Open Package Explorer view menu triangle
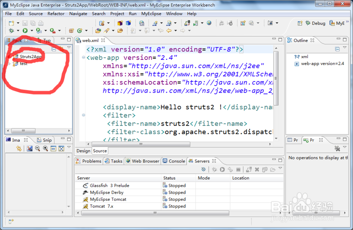The image size is (353, 230). (x=69, y=48)
